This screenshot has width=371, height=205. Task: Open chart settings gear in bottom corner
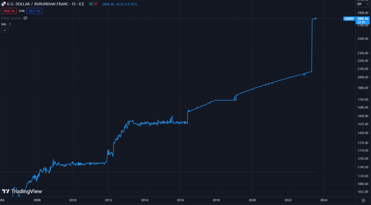pyautogui.click(x=363, y=200)
